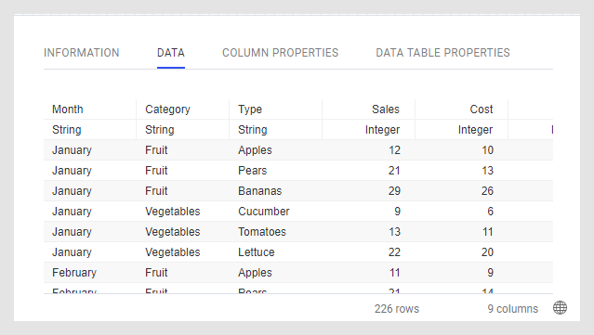Screen dimensions: 594x335
Task: Select the Cucumber cell
Action: click(x=264, y=212)
